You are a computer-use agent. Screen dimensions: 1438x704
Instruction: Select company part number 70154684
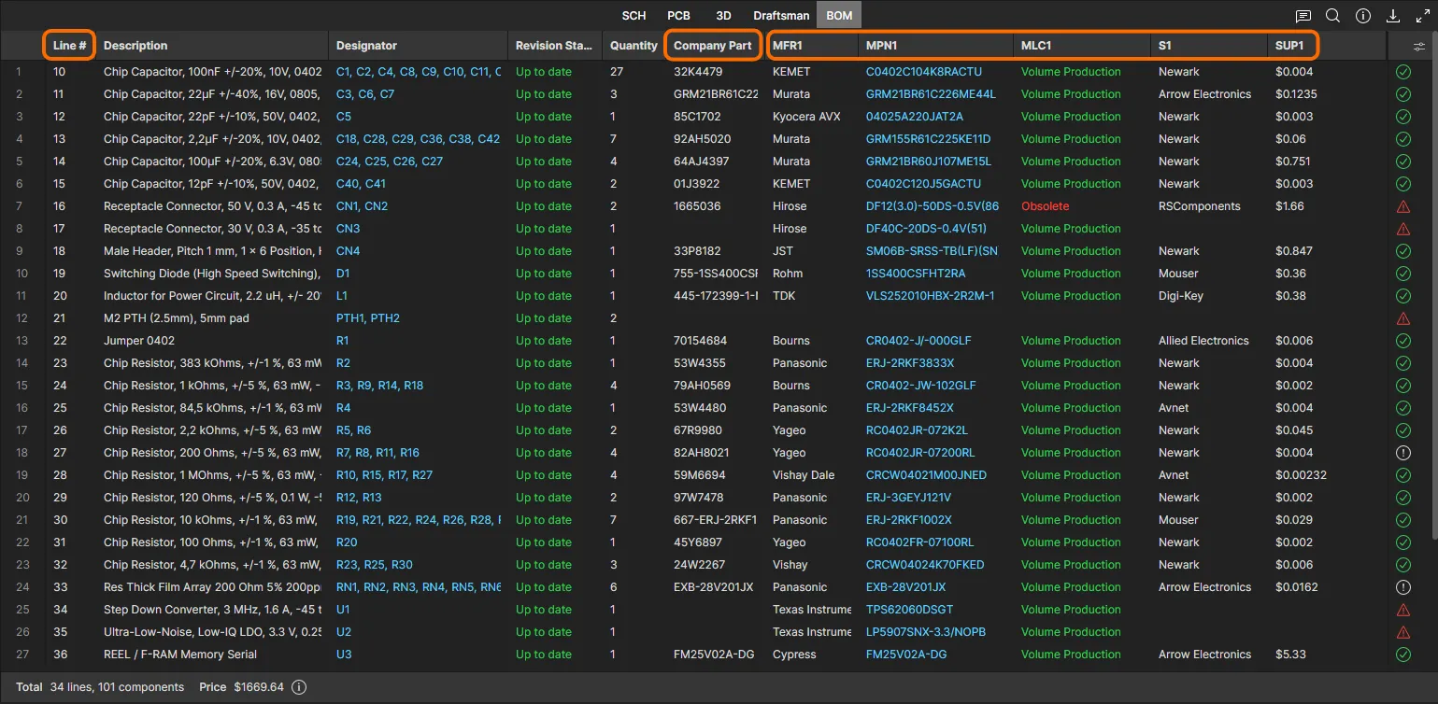pyautogui.click(x=700, y=341)
